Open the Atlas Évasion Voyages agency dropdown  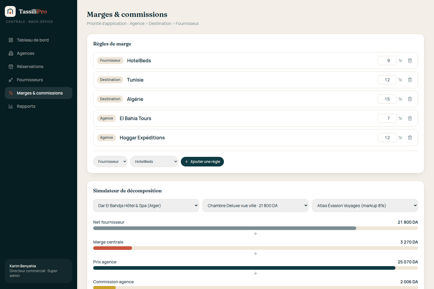(x=365, y=206)
